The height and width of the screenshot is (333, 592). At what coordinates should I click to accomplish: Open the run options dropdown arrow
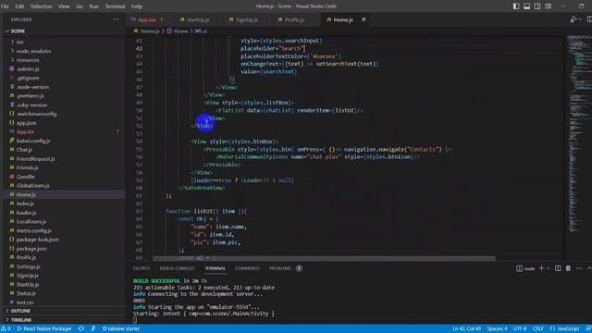pyautogui.click(x=580, y=19)
